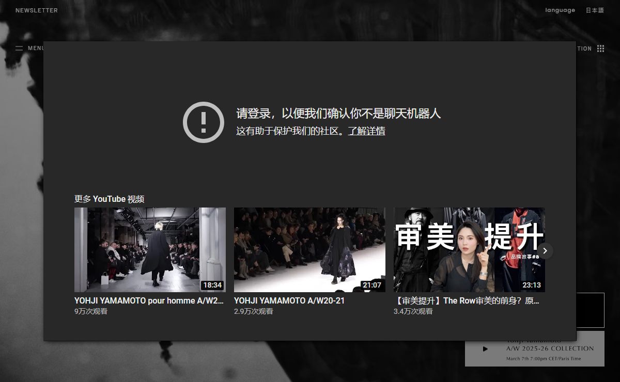Click "A/W 2025-26 COLLECTION" text
Viewport: 620px width, 382px height.
click(550, 348)
